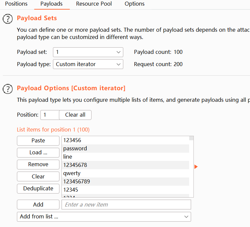
Task: Click the orange arrow beside the list
Action: 196,167
